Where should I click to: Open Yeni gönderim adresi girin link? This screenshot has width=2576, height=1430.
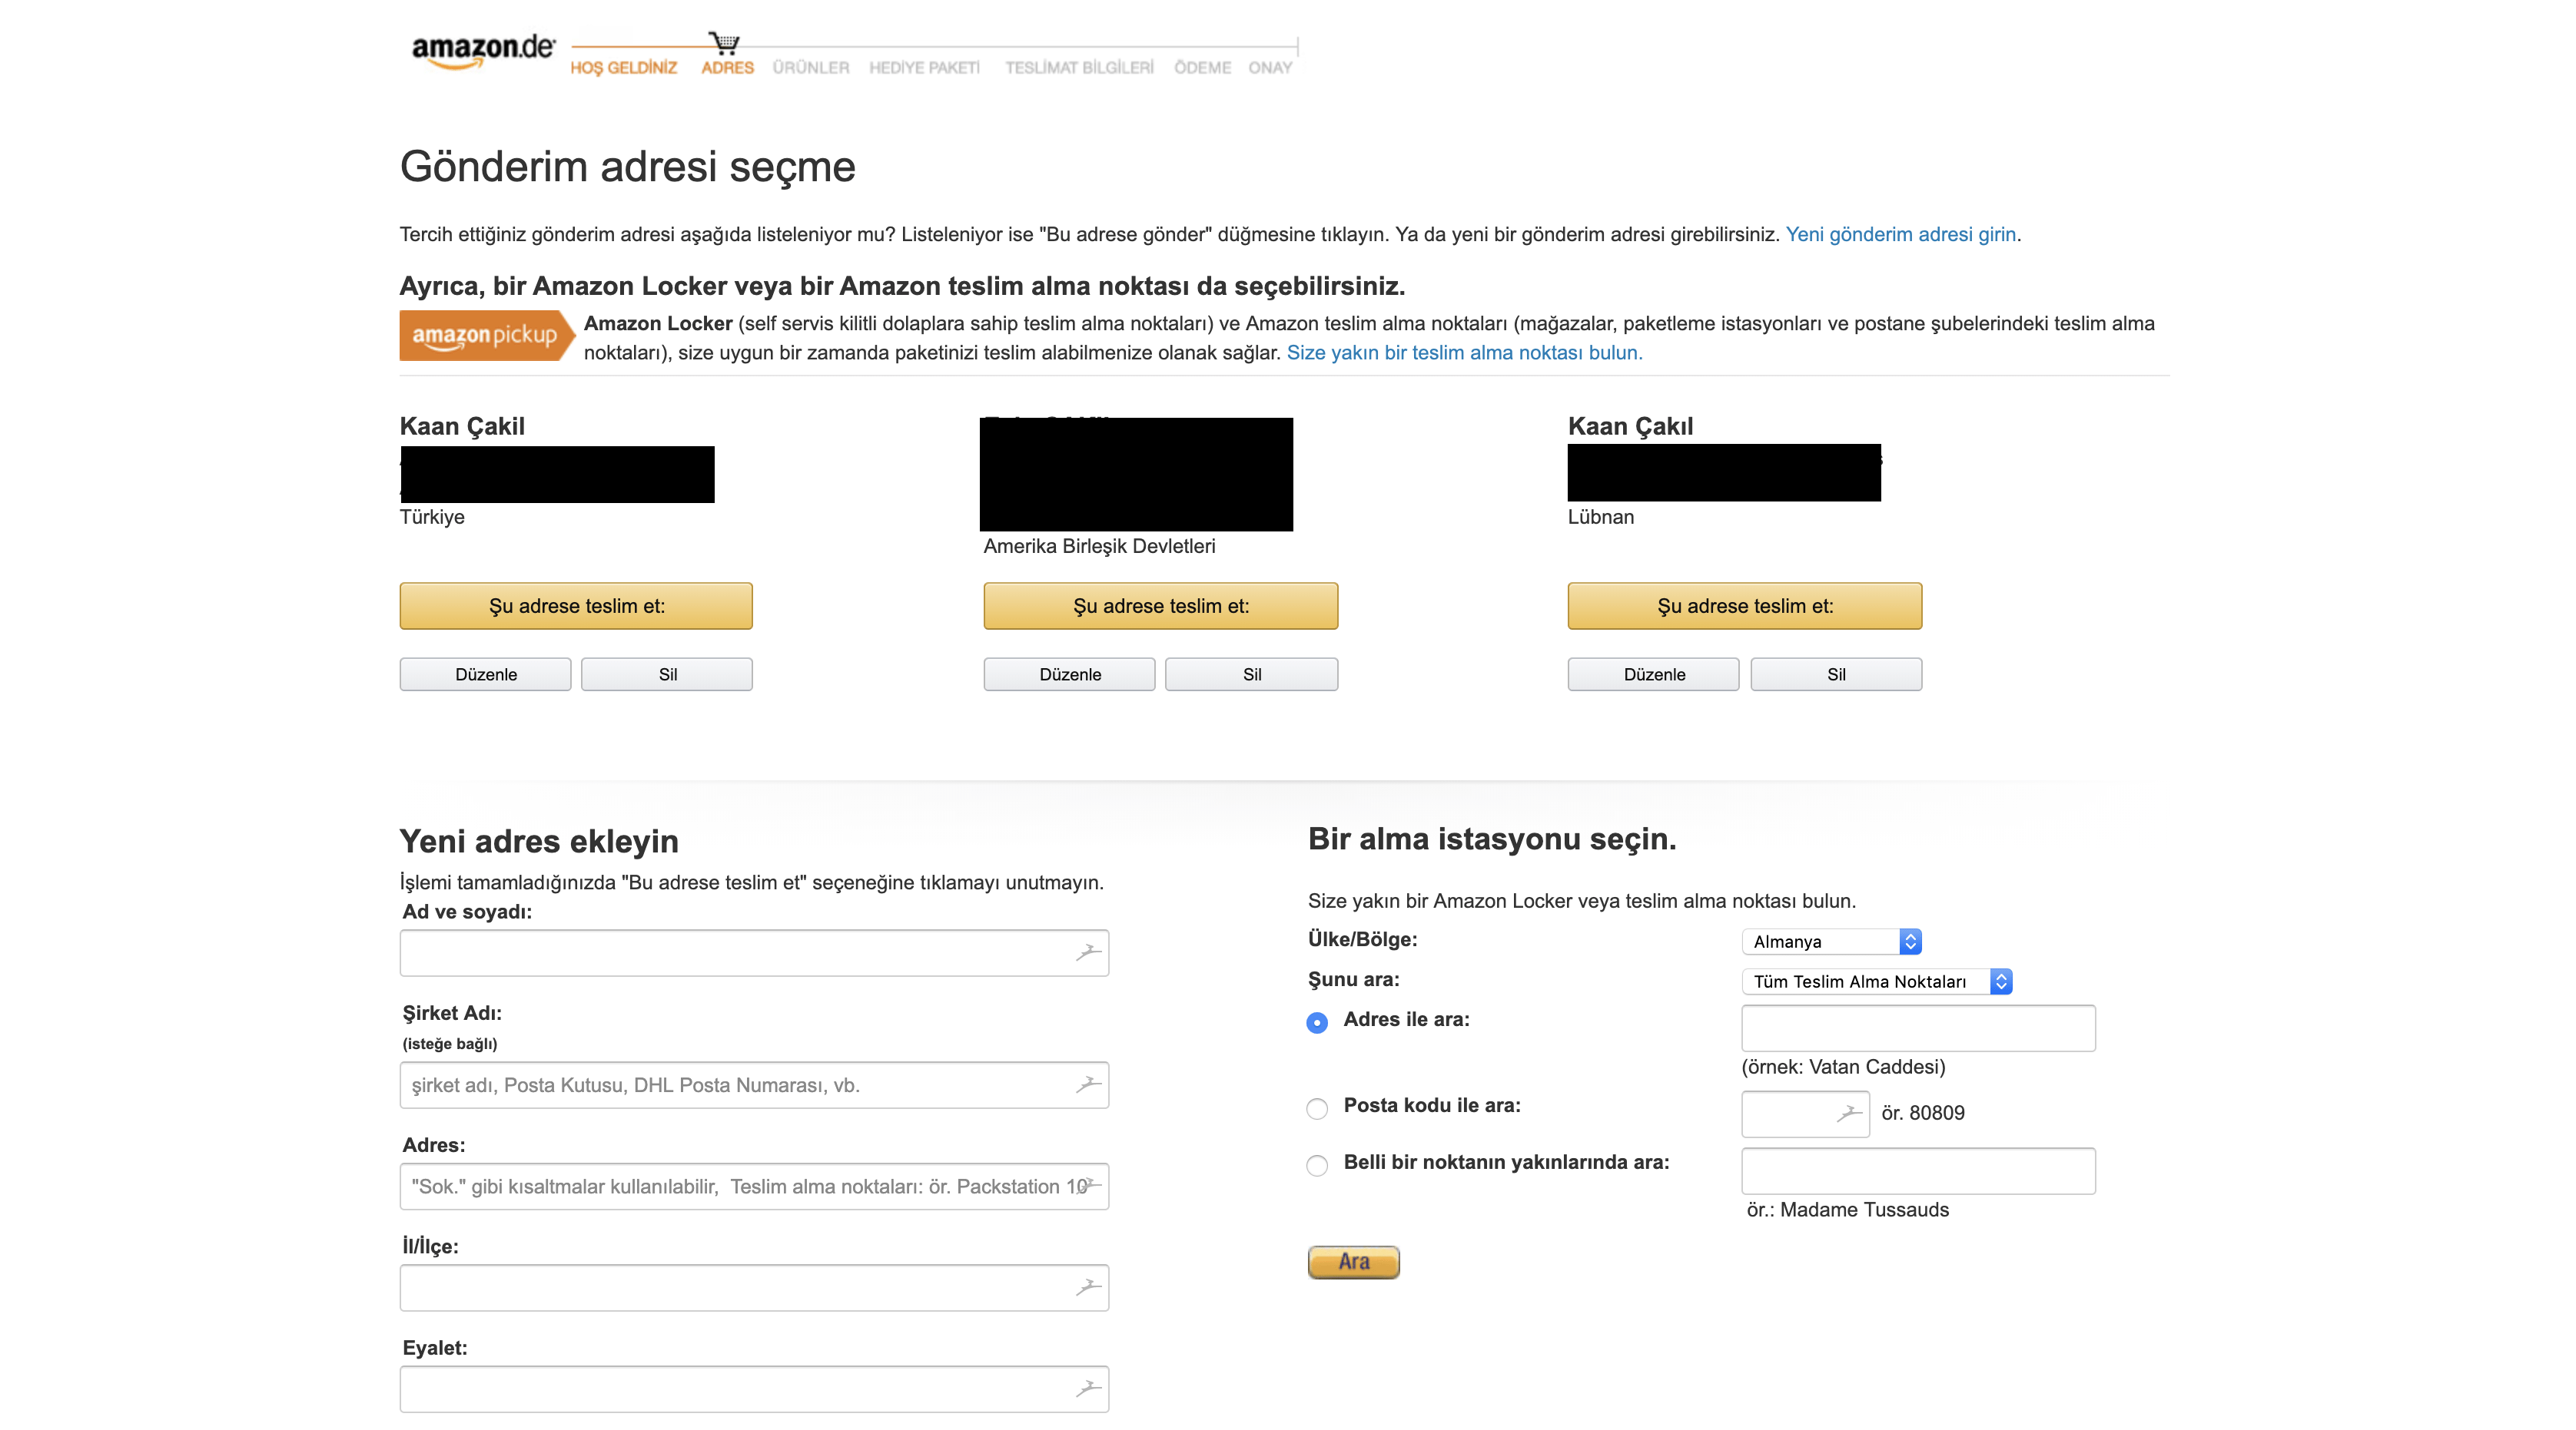(x=1900, y=233)
